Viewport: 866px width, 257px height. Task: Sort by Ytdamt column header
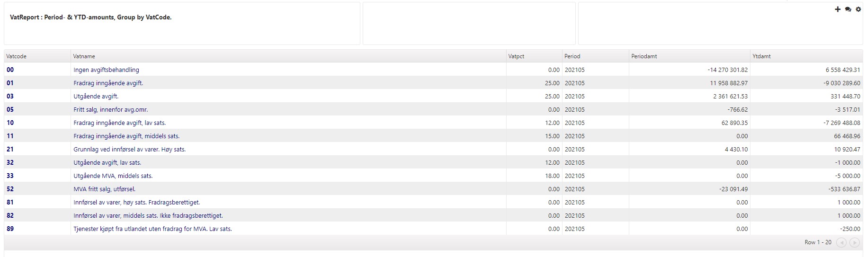point(761,56)
